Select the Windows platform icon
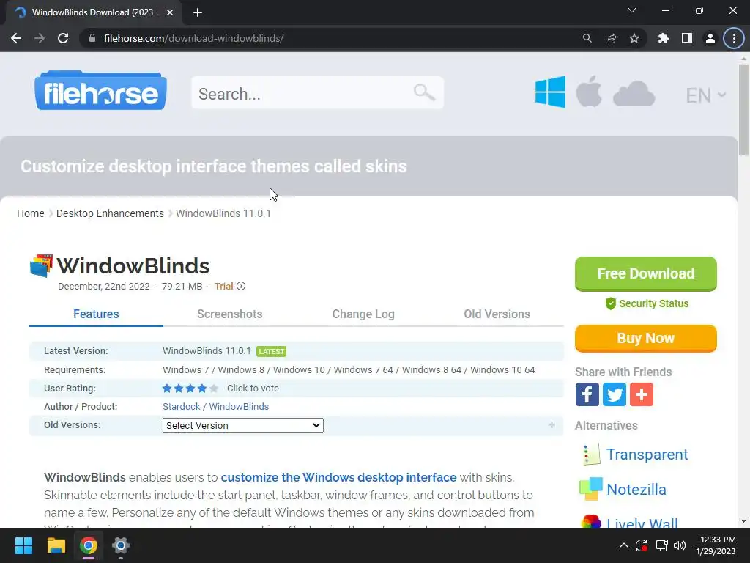Viewport: 750px width, 563px height. [550, 92]
